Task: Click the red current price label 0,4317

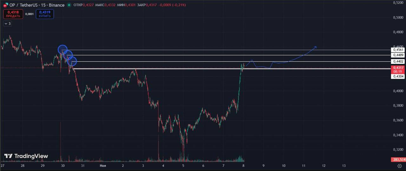Action: [398, 68]
